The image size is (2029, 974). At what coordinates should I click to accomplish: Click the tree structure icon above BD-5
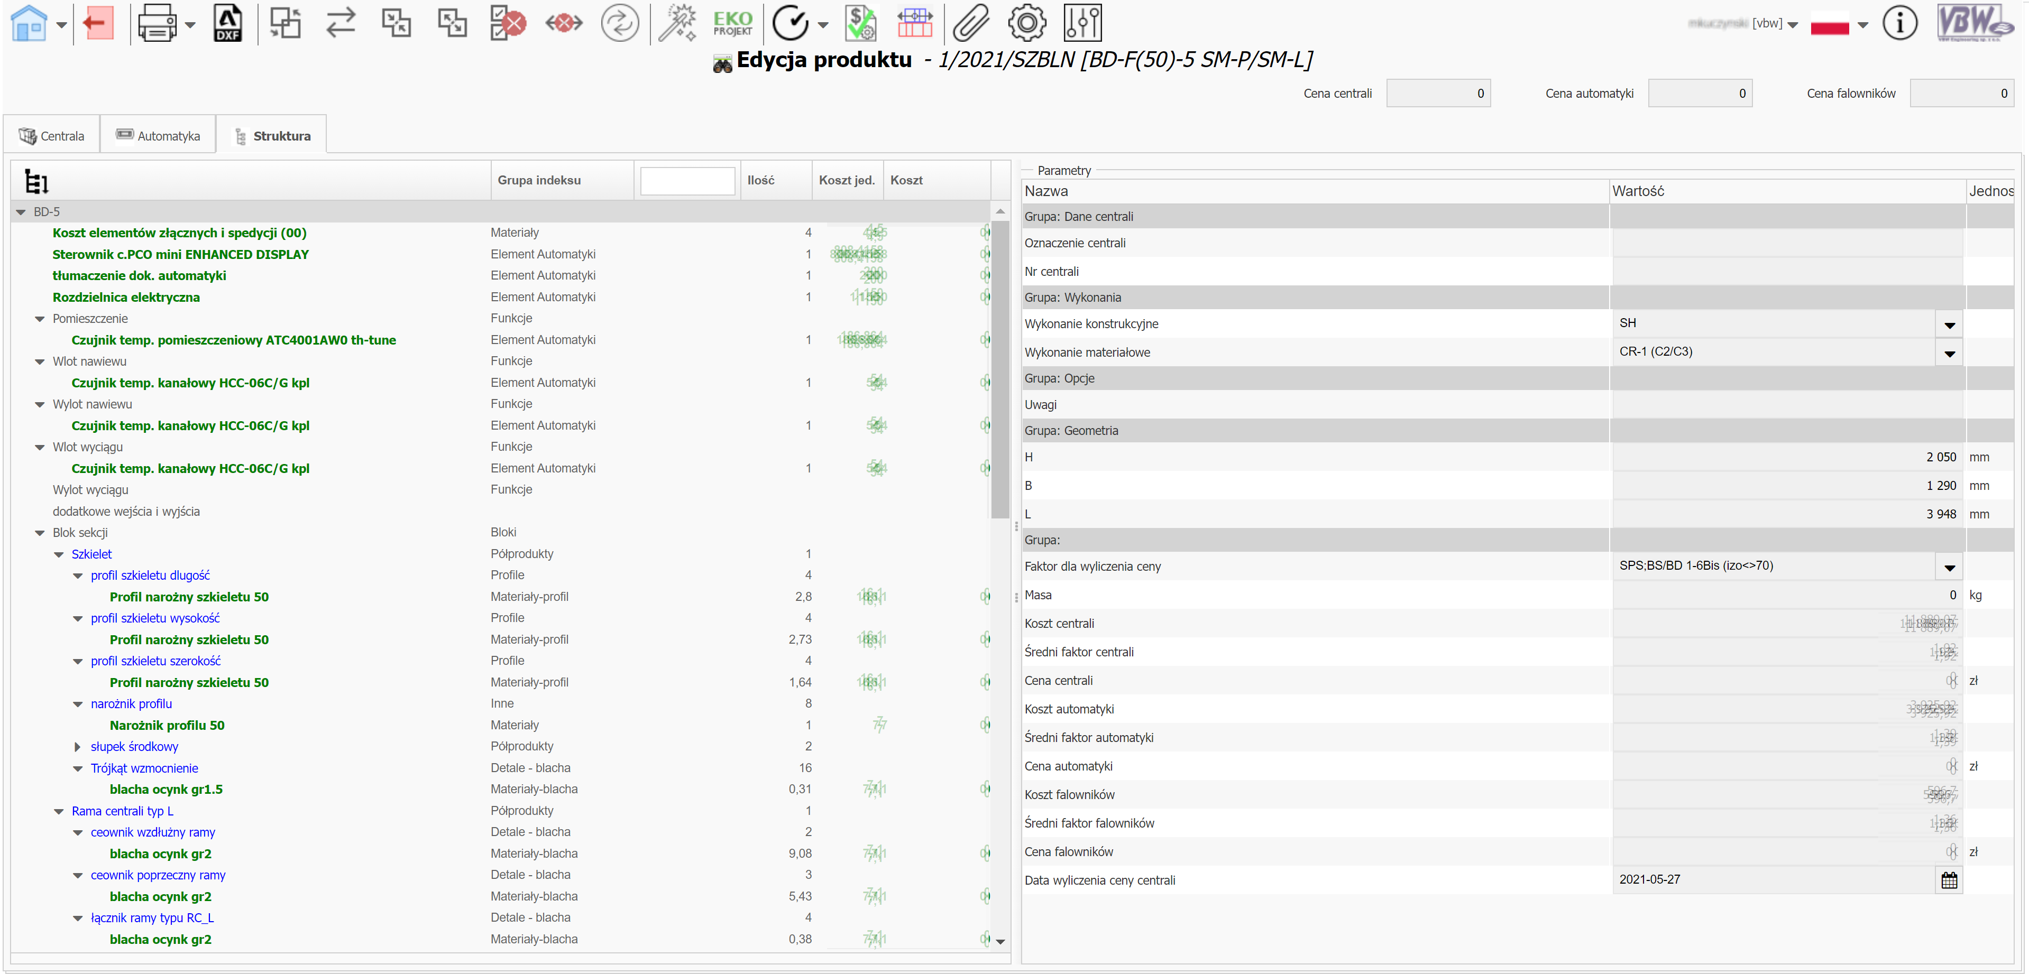click(x=36, y=182)
